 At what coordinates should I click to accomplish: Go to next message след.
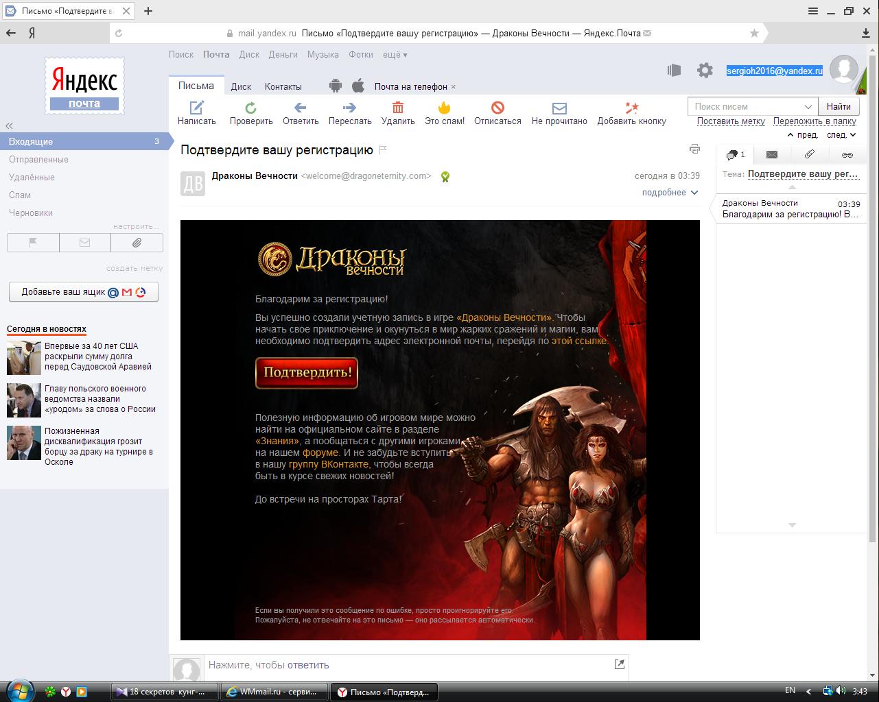point(841,135)
